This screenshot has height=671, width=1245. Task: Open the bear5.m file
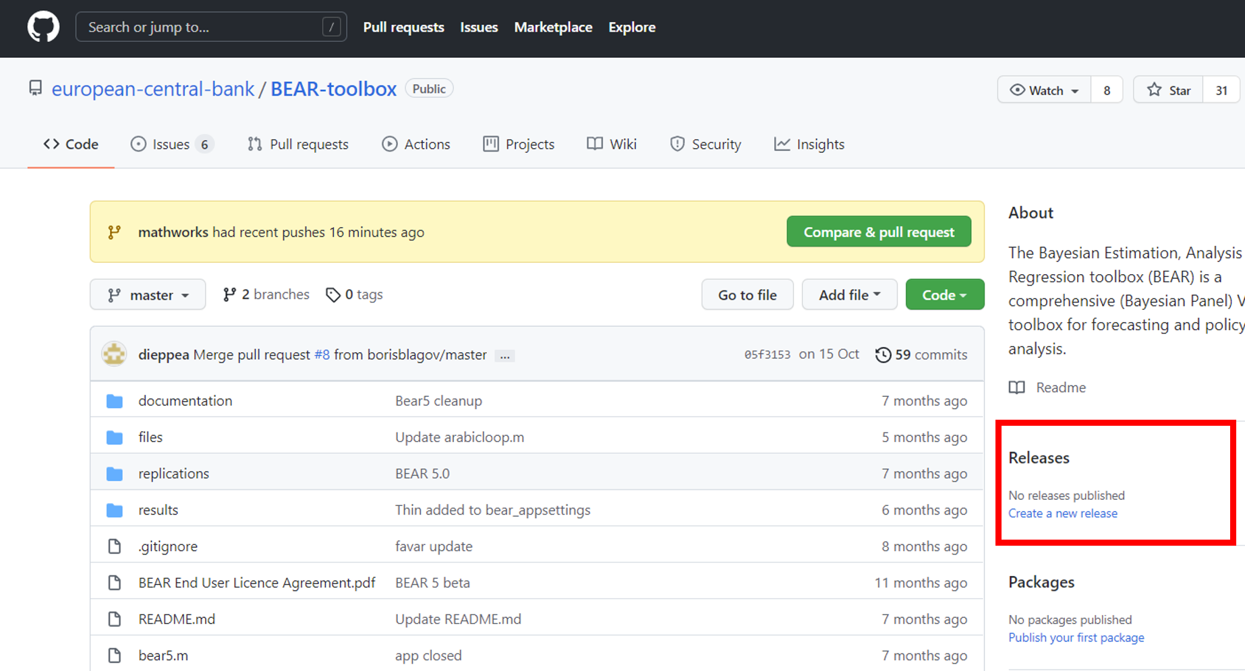pos(163,656)
